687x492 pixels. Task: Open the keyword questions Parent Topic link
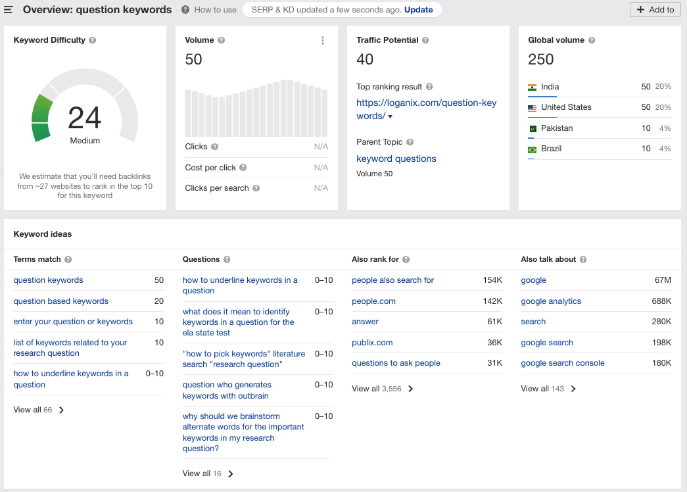click(x=396, y=159)
